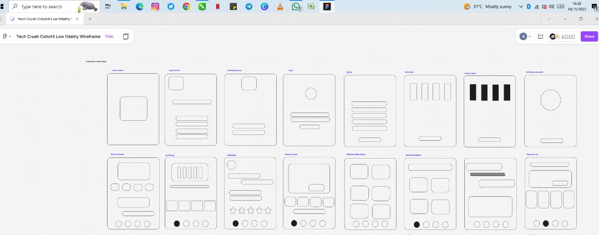Click in the Type here to search box

pos(53,7)
